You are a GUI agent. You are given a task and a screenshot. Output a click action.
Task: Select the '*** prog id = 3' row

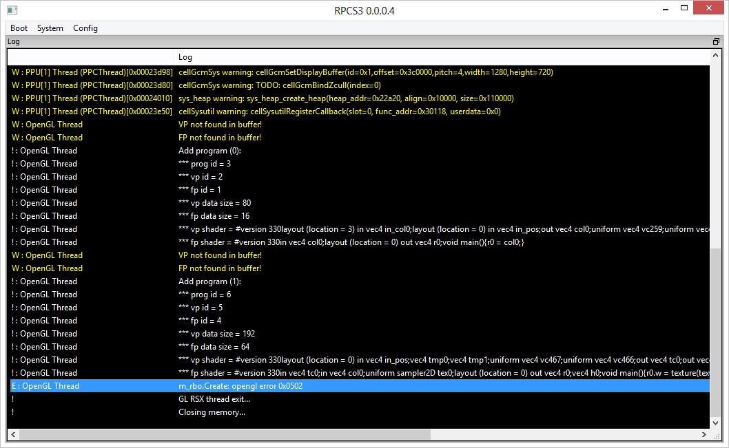click(360, 163)
